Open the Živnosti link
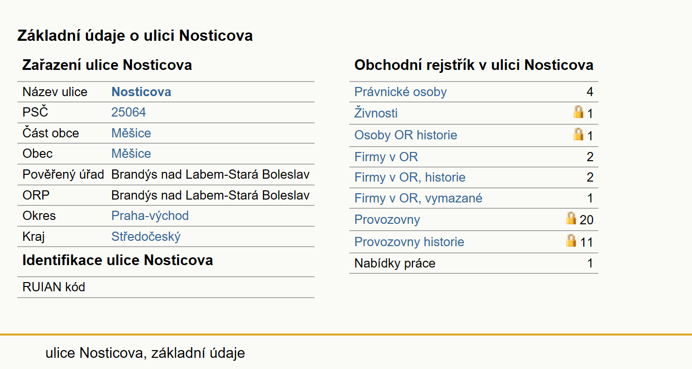Viewport: 692px width, 369px height. pyautogui.click(x=376, y=113)
